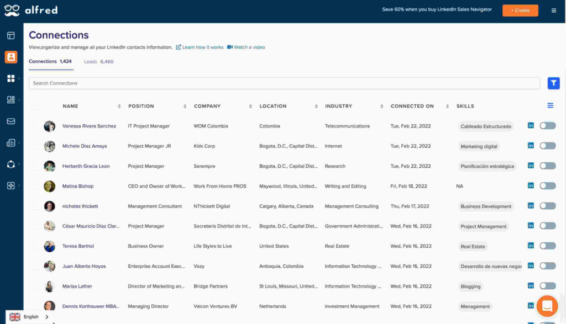Switch to the Connections 1,424 tab
This screenshot has height=324, width=566.
pos(50,62)
